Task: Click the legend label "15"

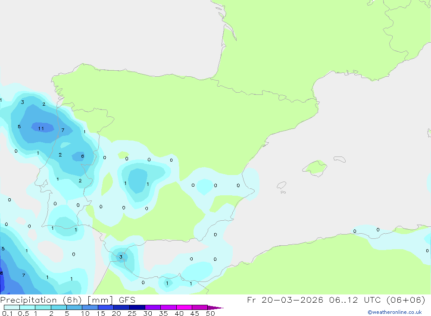Action: pos(100,313)
